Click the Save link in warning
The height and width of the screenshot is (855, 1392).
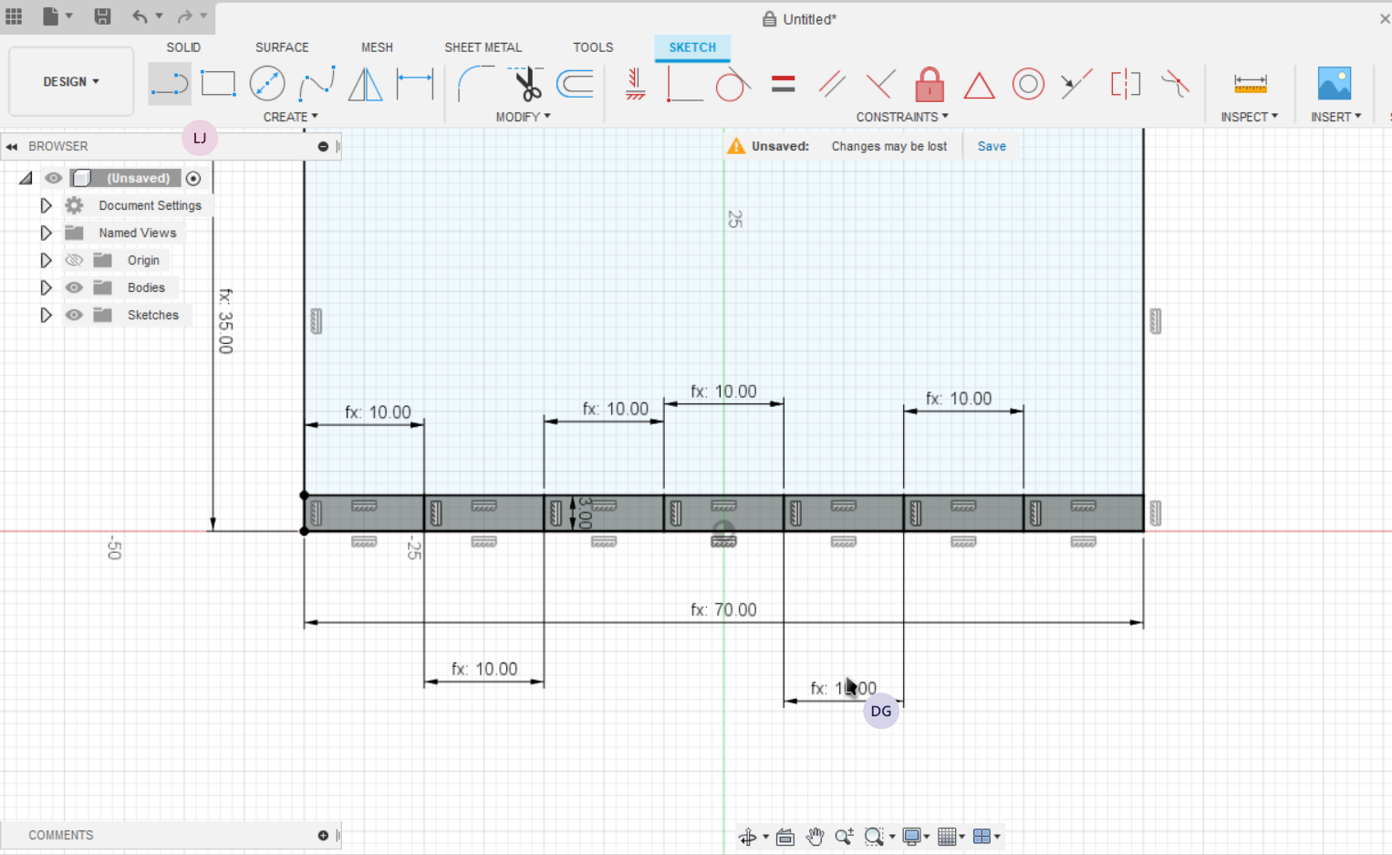click(x=992, y=146)
